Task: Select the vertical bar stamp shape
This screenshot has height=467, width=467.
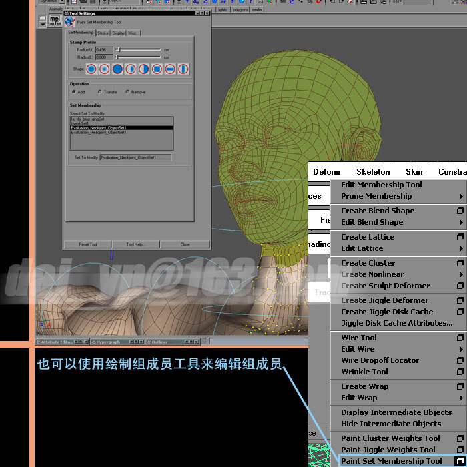Action: [x=183, y=69]
